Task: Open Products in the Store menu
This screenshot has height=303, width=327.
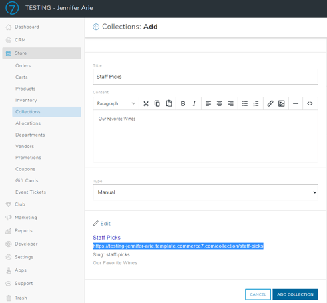Action: pos(25,89)
